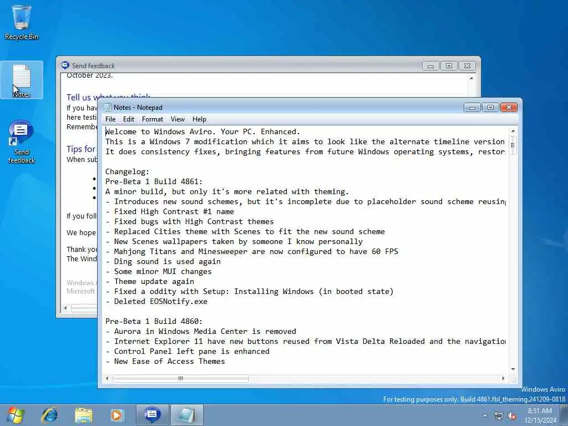Click 'Fixed a oddity with Setup' line
The width and height of the screenshot is (568, 426).
click(250, 292)
